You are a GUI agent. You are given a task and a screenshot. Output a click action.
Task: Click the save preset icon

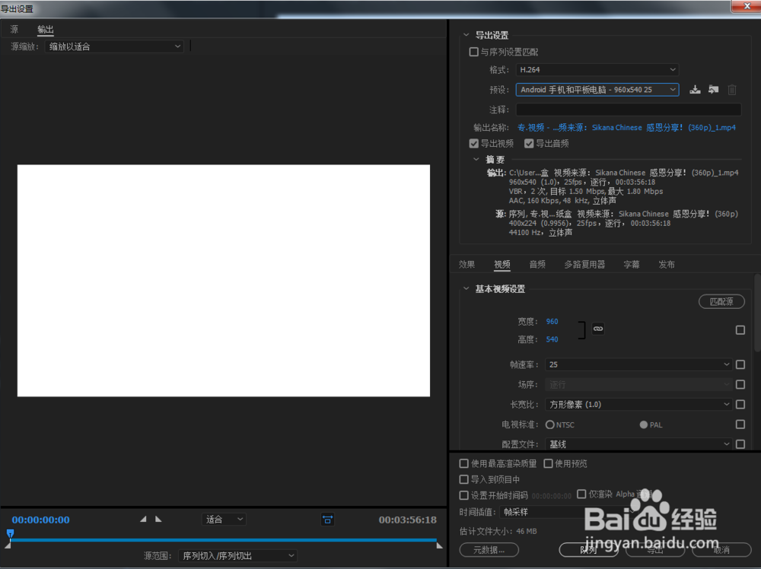click(x=695, y=90)
